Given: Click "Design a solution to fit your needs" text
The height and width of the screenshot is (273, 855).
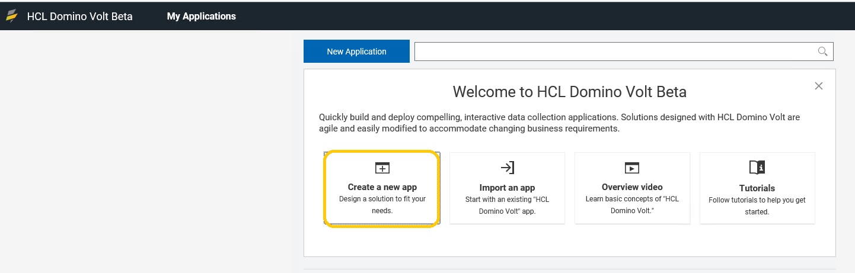Looking at the screenshot, I should pos(382,205).
